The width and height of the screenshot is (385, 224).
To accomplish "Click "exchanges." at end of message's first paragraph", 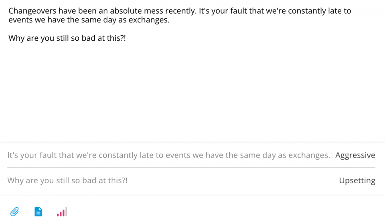I will (149, 20).
